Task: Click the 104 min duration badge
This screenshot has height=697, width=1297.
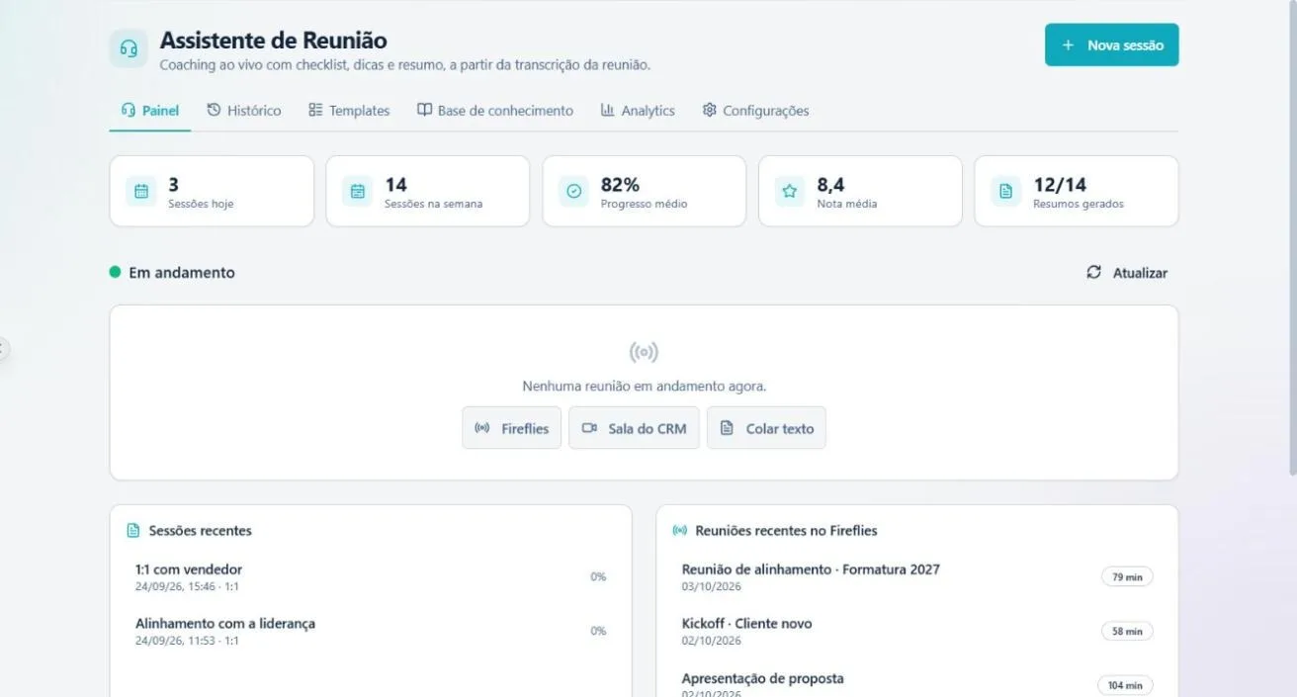Action: (1125, 685)
